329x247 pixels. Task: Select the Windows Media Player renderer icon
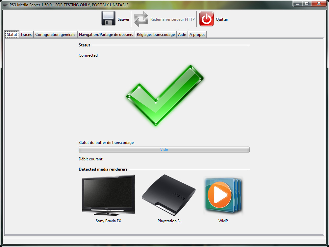click(223, 195)
